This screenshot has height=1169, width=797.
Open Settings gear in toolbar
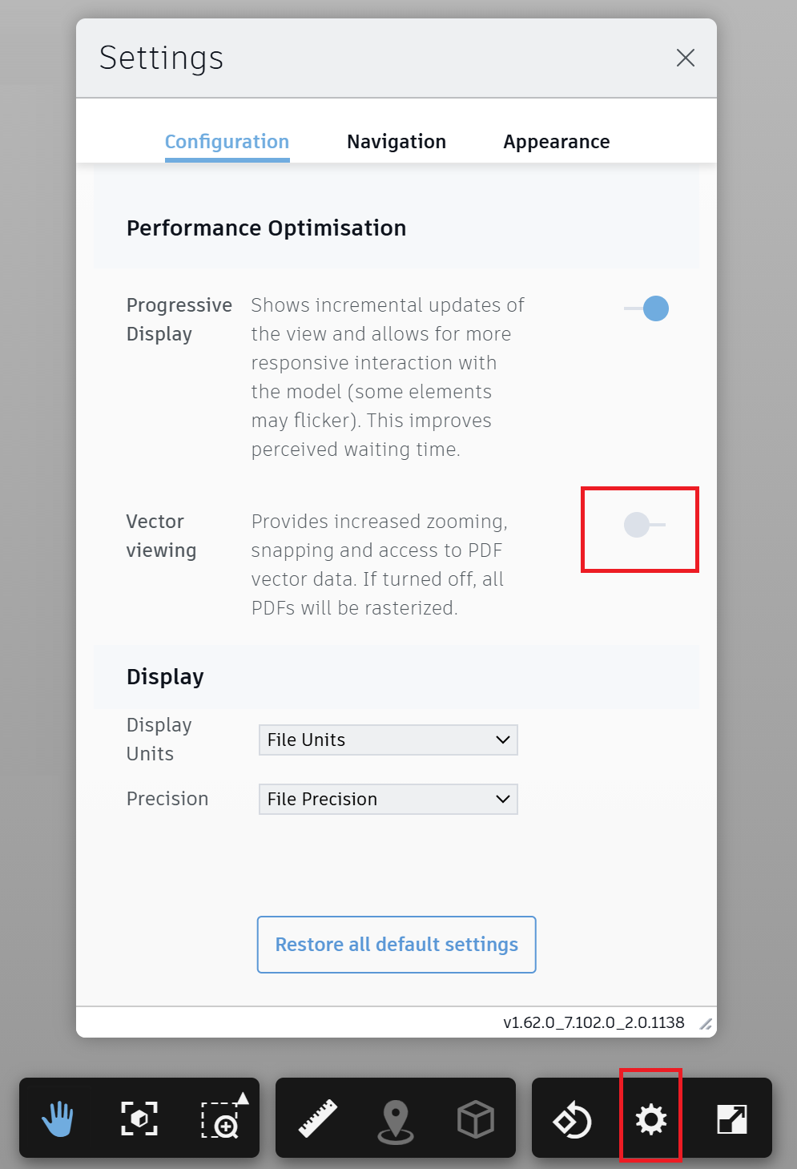pos(650,1119)
